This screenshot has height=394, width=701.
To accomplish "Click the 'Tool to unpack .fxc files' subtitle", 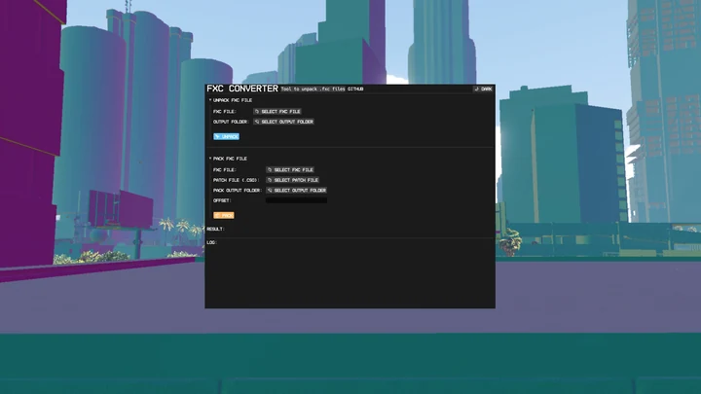I will point(313,90).
